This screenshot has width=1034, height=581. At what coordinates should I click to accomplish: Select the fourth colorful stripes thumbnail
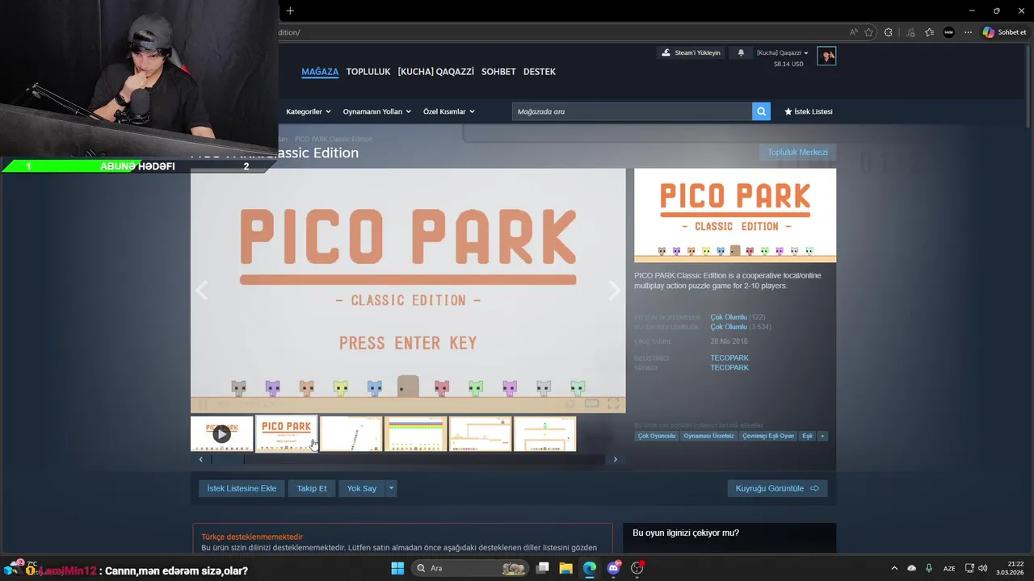(416, 434)
